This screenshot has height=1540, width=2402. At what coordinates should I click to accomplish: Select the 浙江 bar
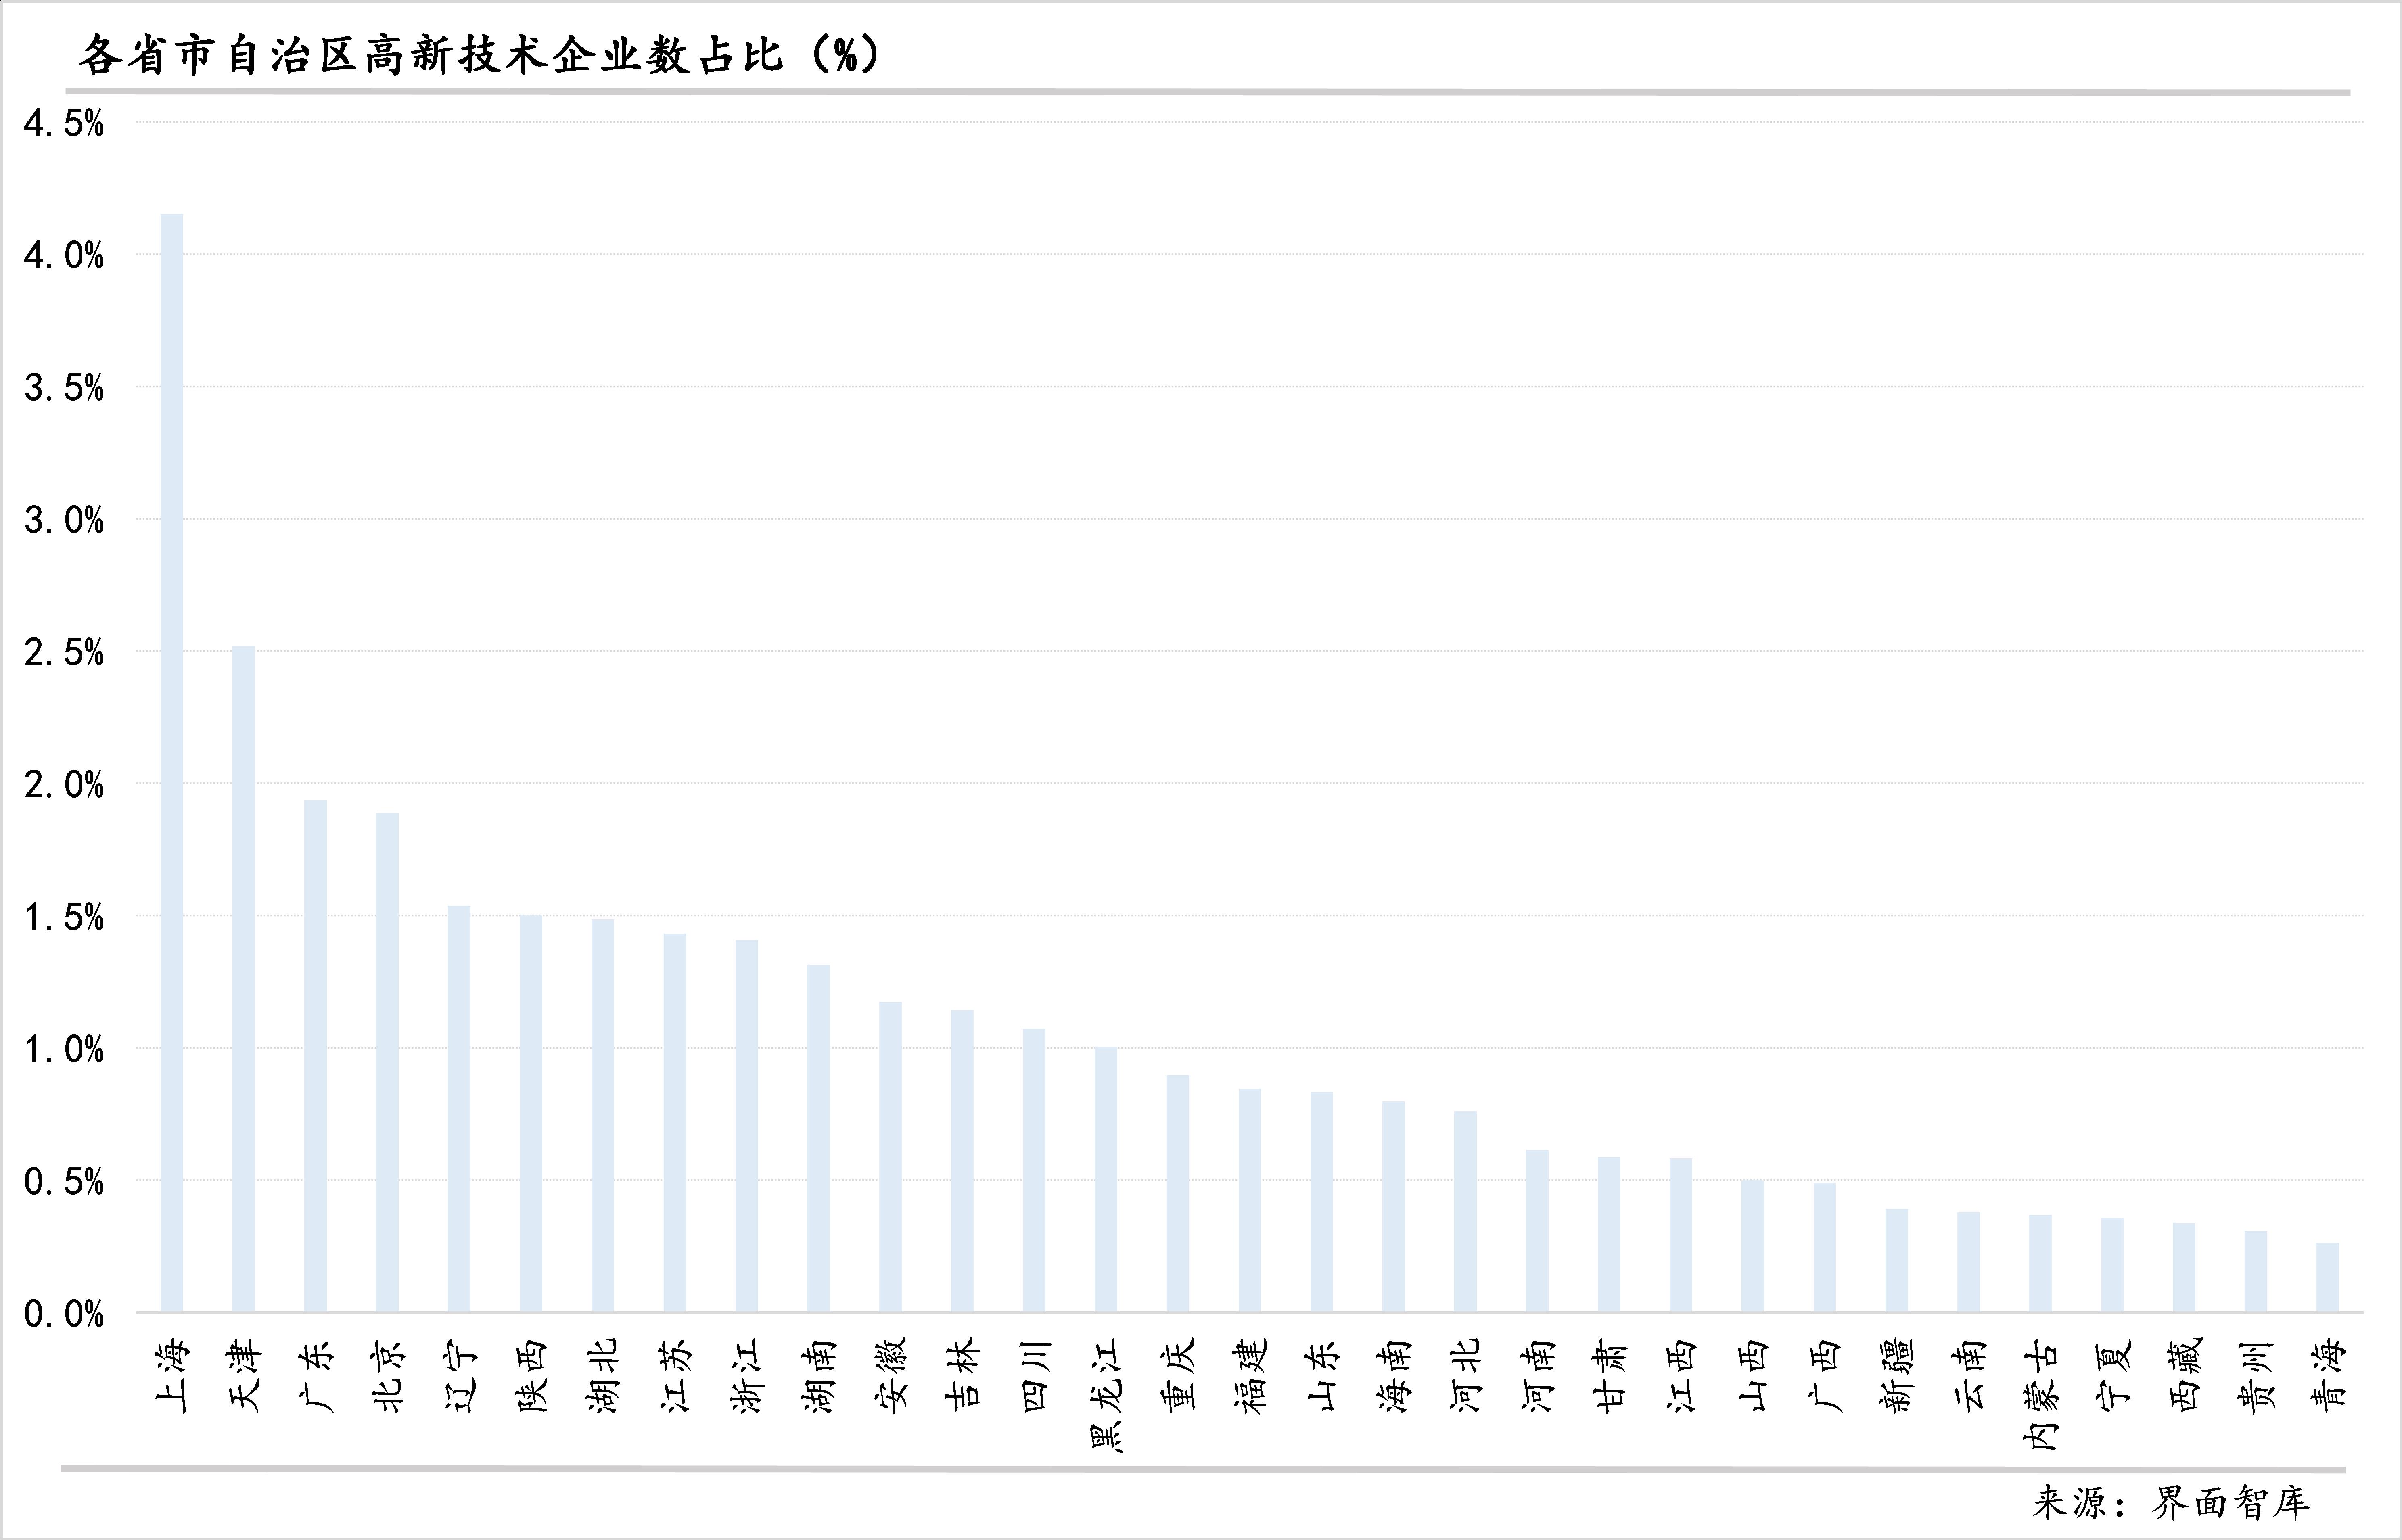click(747, 1126)
